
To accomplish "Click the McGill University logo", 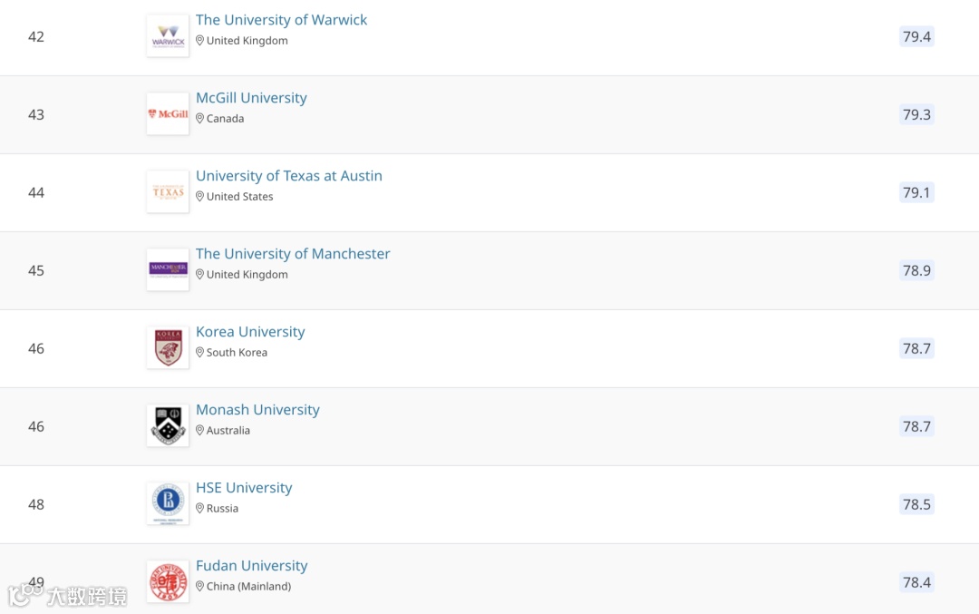I will [x=168, y=114].
